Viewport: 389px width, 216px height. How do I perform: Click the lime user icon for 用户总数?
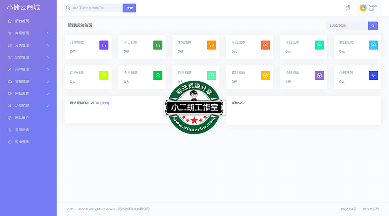pos(104,76)
